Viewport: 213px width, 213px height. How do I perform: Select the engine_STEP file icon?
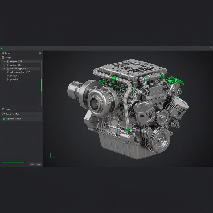coord(8,62)
